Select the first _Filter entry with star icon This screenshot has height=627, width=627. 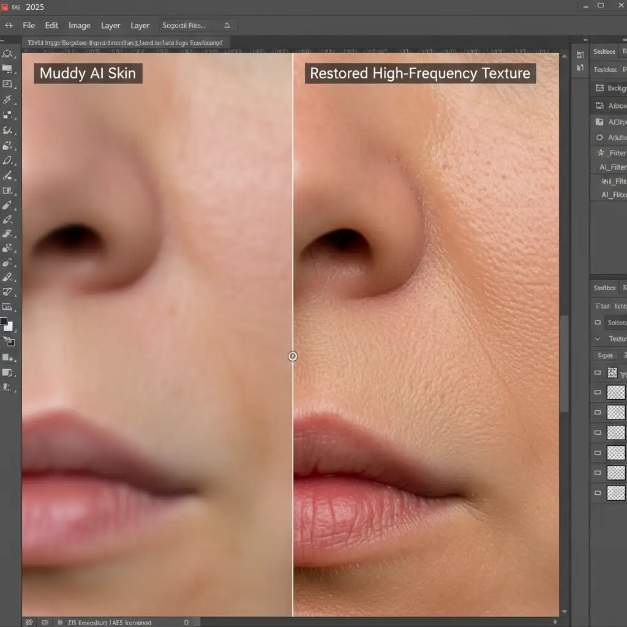[x=611, y=153]
